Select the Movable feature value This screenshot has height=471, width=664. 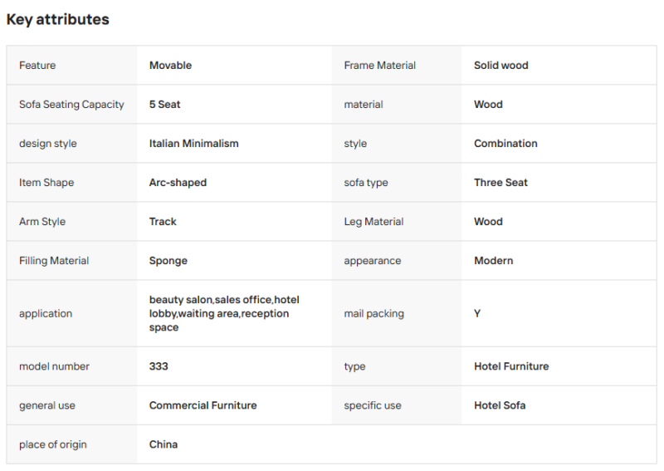(x=170, y=66)
